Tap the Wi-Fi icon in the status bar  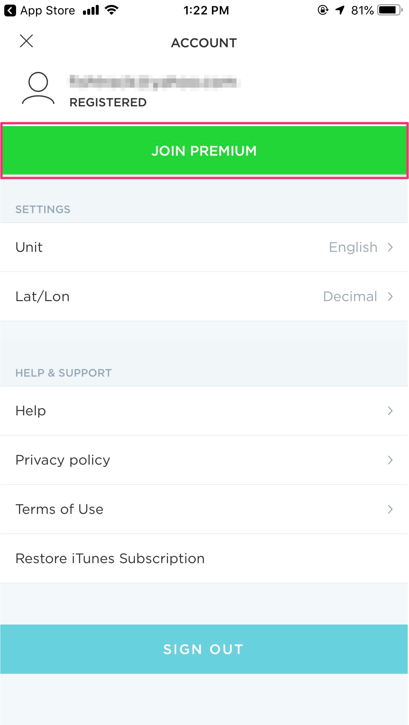coord(111,10)
